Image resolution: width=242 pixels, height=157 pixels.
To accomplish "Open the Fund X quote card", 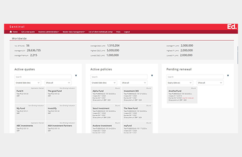I will click(30, 95).
